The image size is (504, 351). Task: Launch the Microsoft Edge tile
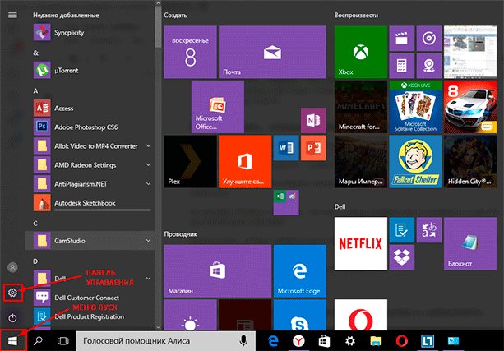point(299,271)
